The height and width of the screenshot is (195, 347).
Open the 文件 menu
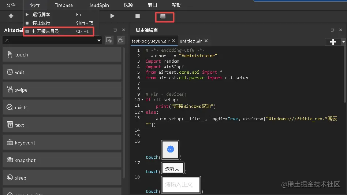(x=11, y=5)
